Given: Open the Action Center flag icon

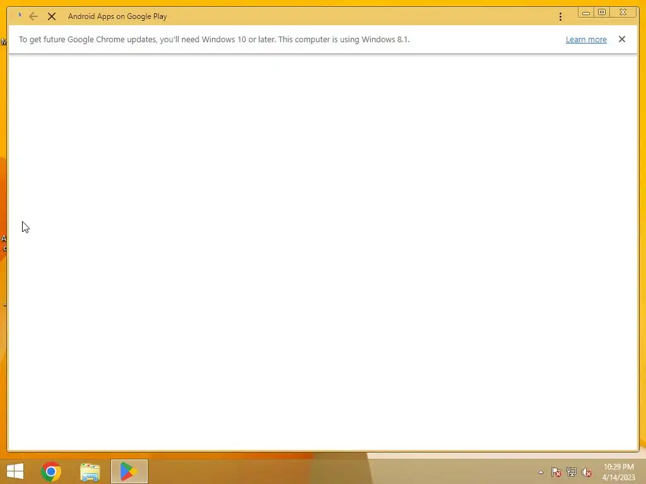Looking at the screenshot, I should pos(556,472).
